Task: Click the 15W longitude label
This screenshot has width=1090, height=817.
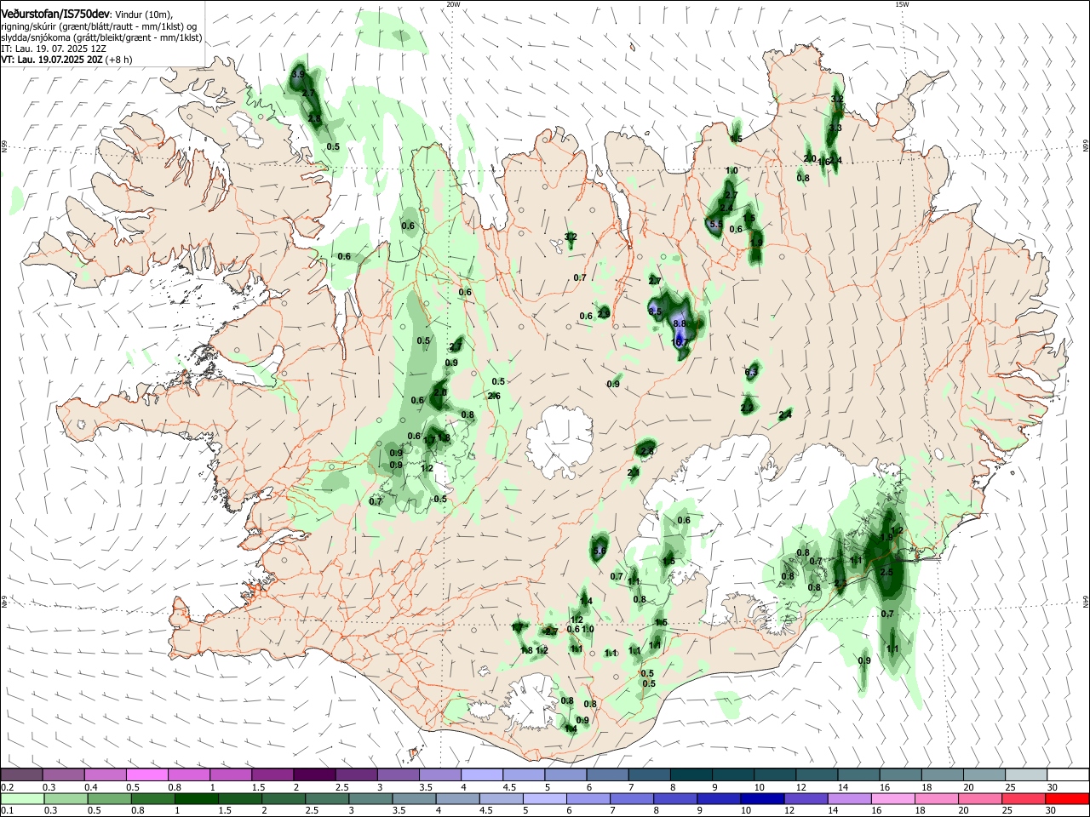Action: (x=902, y=4)
